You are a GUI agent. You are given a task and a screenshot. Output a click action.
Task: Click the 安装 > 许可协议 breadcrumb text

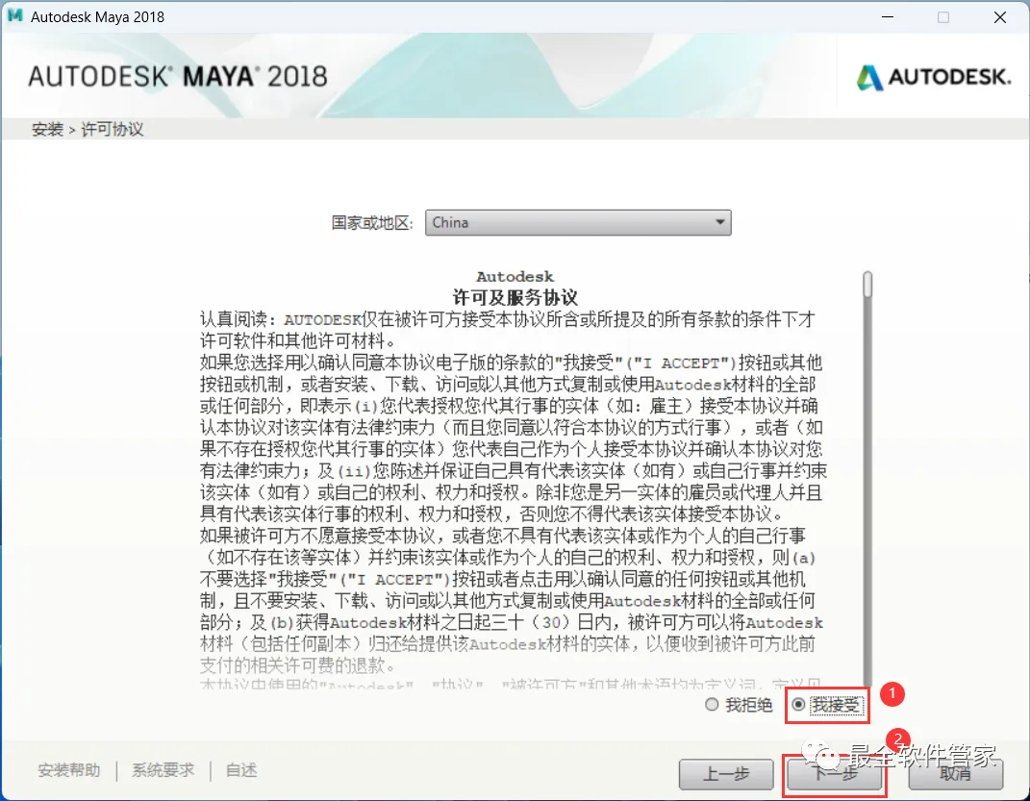tap(88, 130)
